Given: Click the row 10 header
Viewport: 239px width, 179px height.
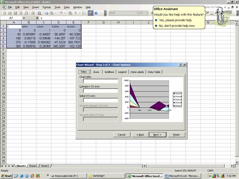Looking at the screenshot, I should (x=3, y=62).
